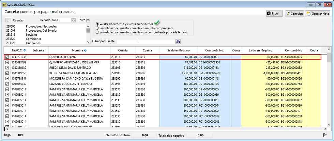Screen dimensions: 334x141
Task: Click the voucher cell DSE-0000000460
Action: coord(215,73)
